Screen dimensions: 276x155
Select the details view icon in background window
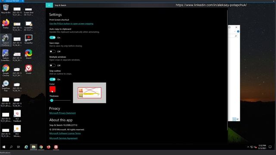pyautogui.click(x=234, y=119)
